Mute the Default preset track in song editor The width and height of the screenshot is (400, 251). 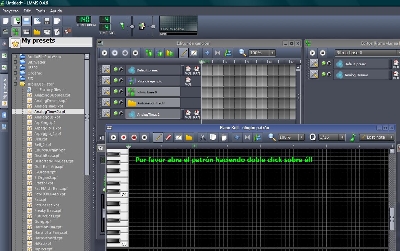coord(116,69)
